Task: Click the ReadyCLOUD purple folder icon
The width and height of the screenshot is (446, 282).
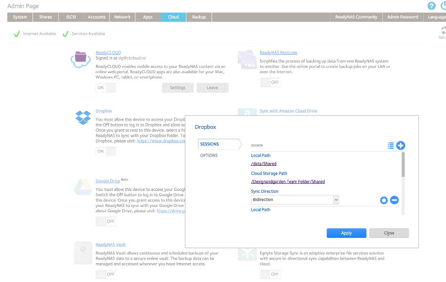Action: click(81, 59)
